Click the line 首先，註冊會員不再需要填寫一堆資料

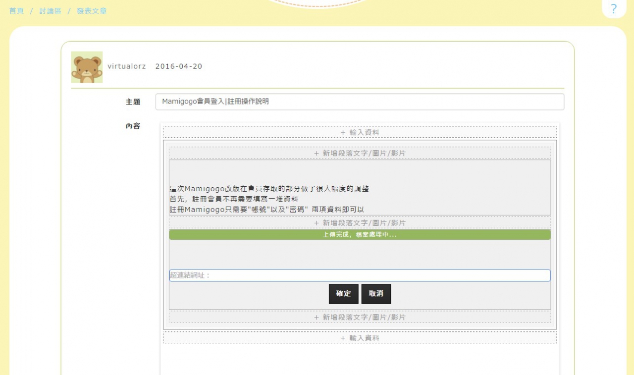pos(234,199)
